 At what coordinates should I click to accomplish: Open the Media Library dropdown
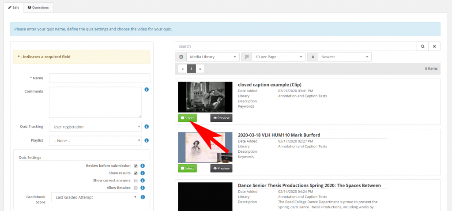(x=213, y=57)
